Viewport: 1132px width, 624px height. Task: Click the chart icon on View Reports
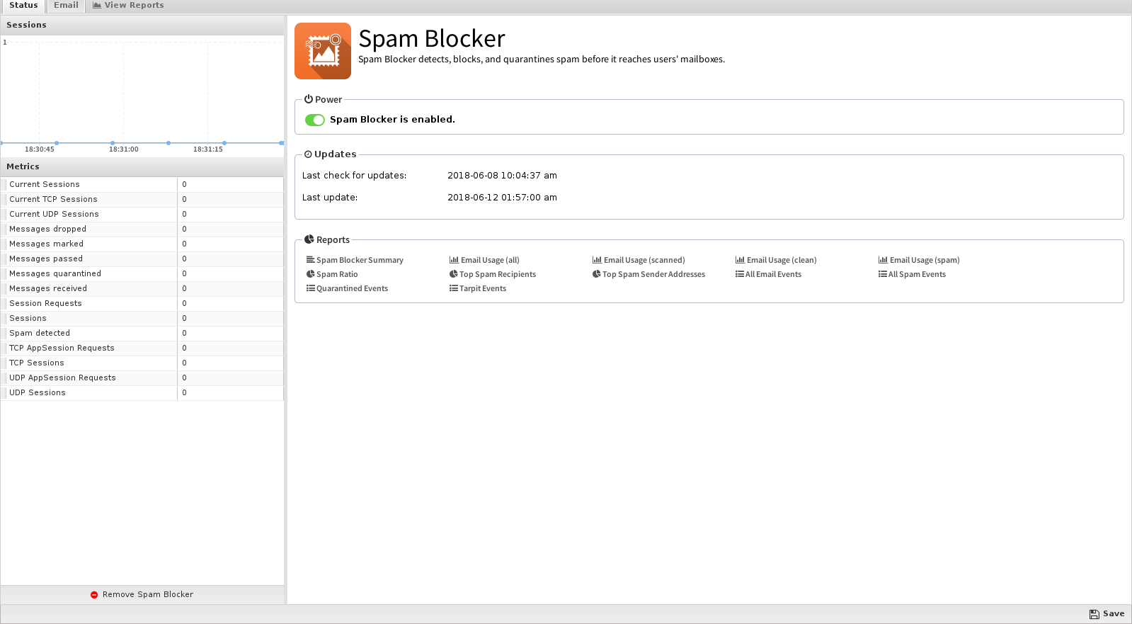(x=97, y=5)
